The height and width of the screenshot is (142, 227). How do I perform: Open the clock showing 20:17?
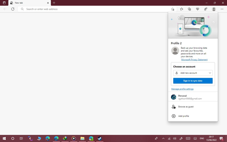pyautogui.click(x=211, y=138)
